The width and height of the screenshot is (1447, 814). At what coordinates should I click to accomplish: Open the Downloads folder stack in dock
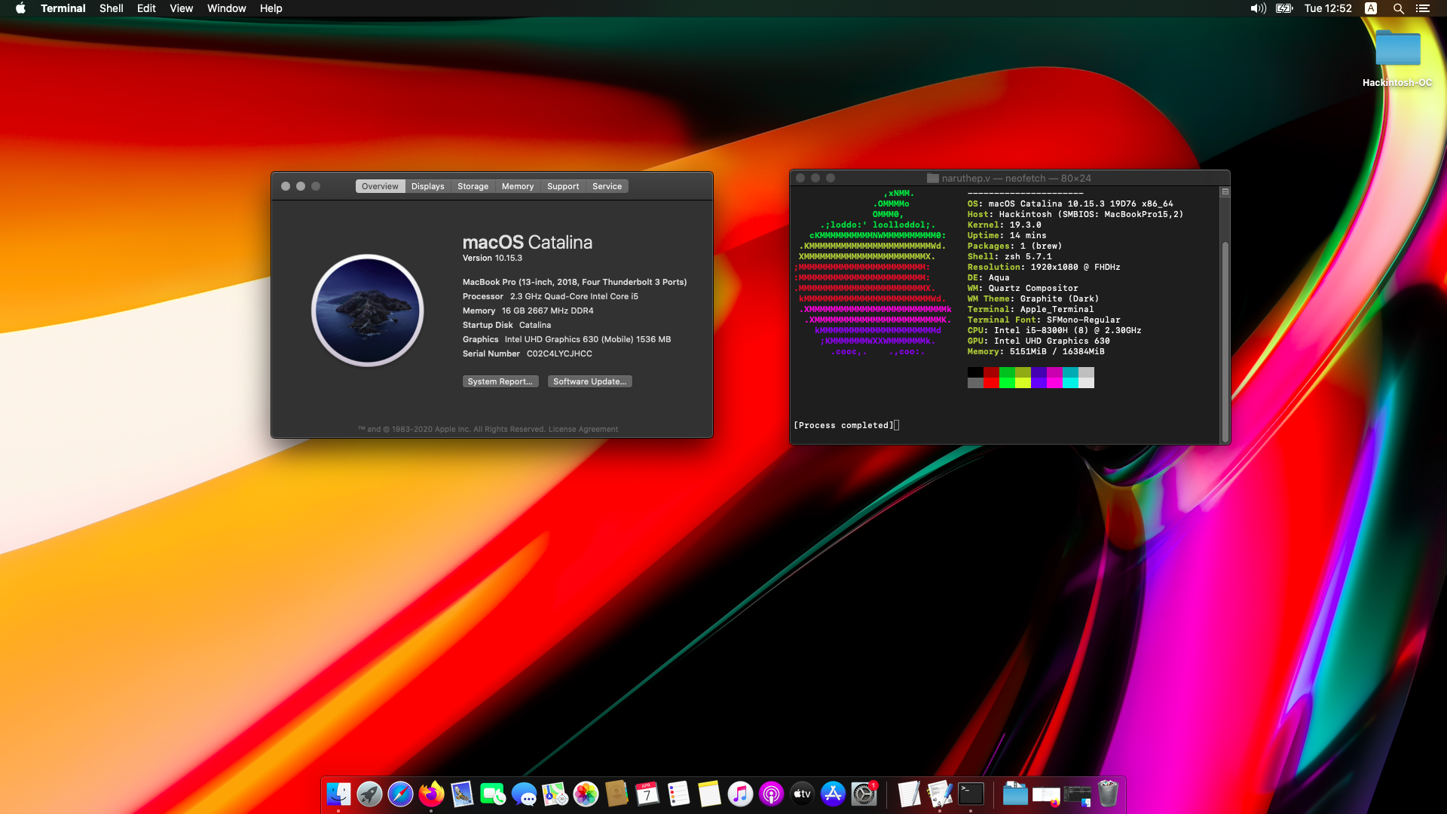1015,794
